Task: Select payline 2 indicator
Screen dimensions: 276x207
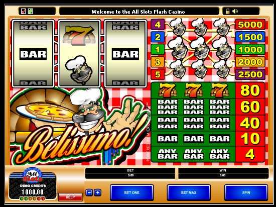Action: point(158,37)
